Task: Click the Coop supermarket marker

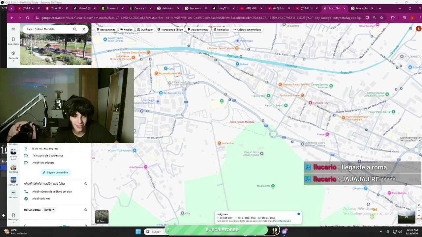Action: coord(166,68)
